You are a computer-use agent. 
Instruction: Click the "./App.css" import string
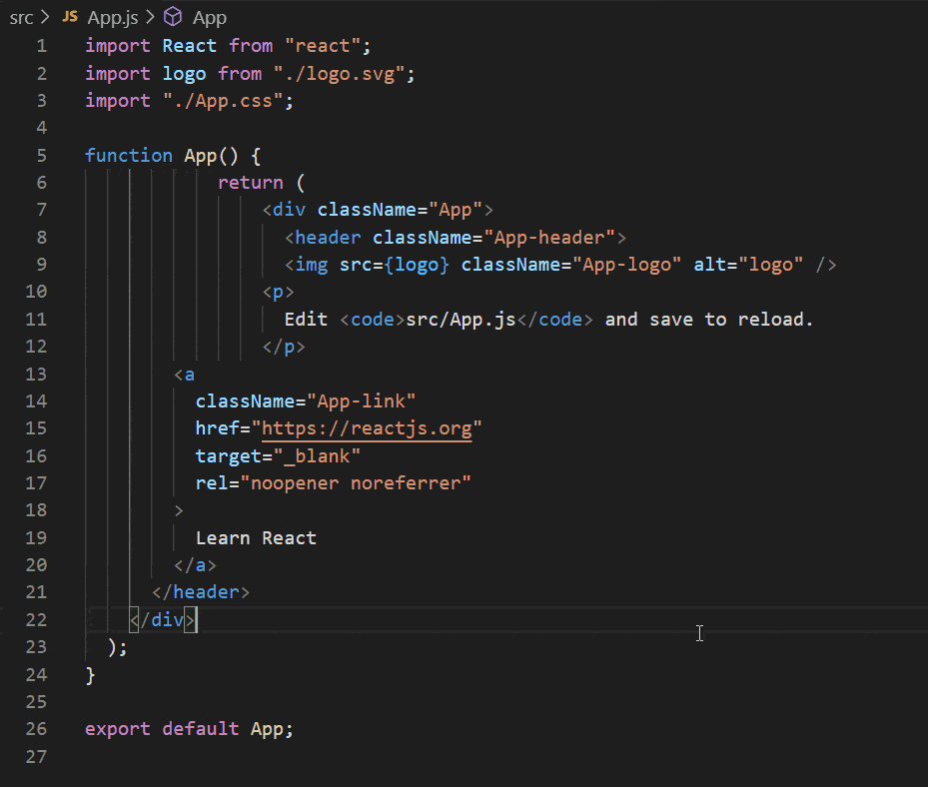tap(223, 101)
